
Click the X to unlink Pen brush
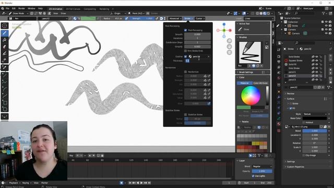261,66
